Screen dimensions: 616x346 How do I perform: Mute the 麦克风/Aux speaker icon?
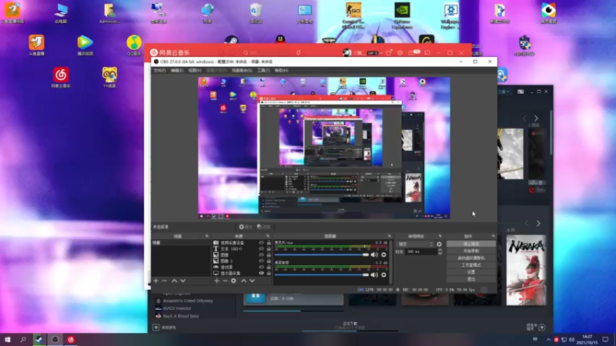[x=374, y=255]
